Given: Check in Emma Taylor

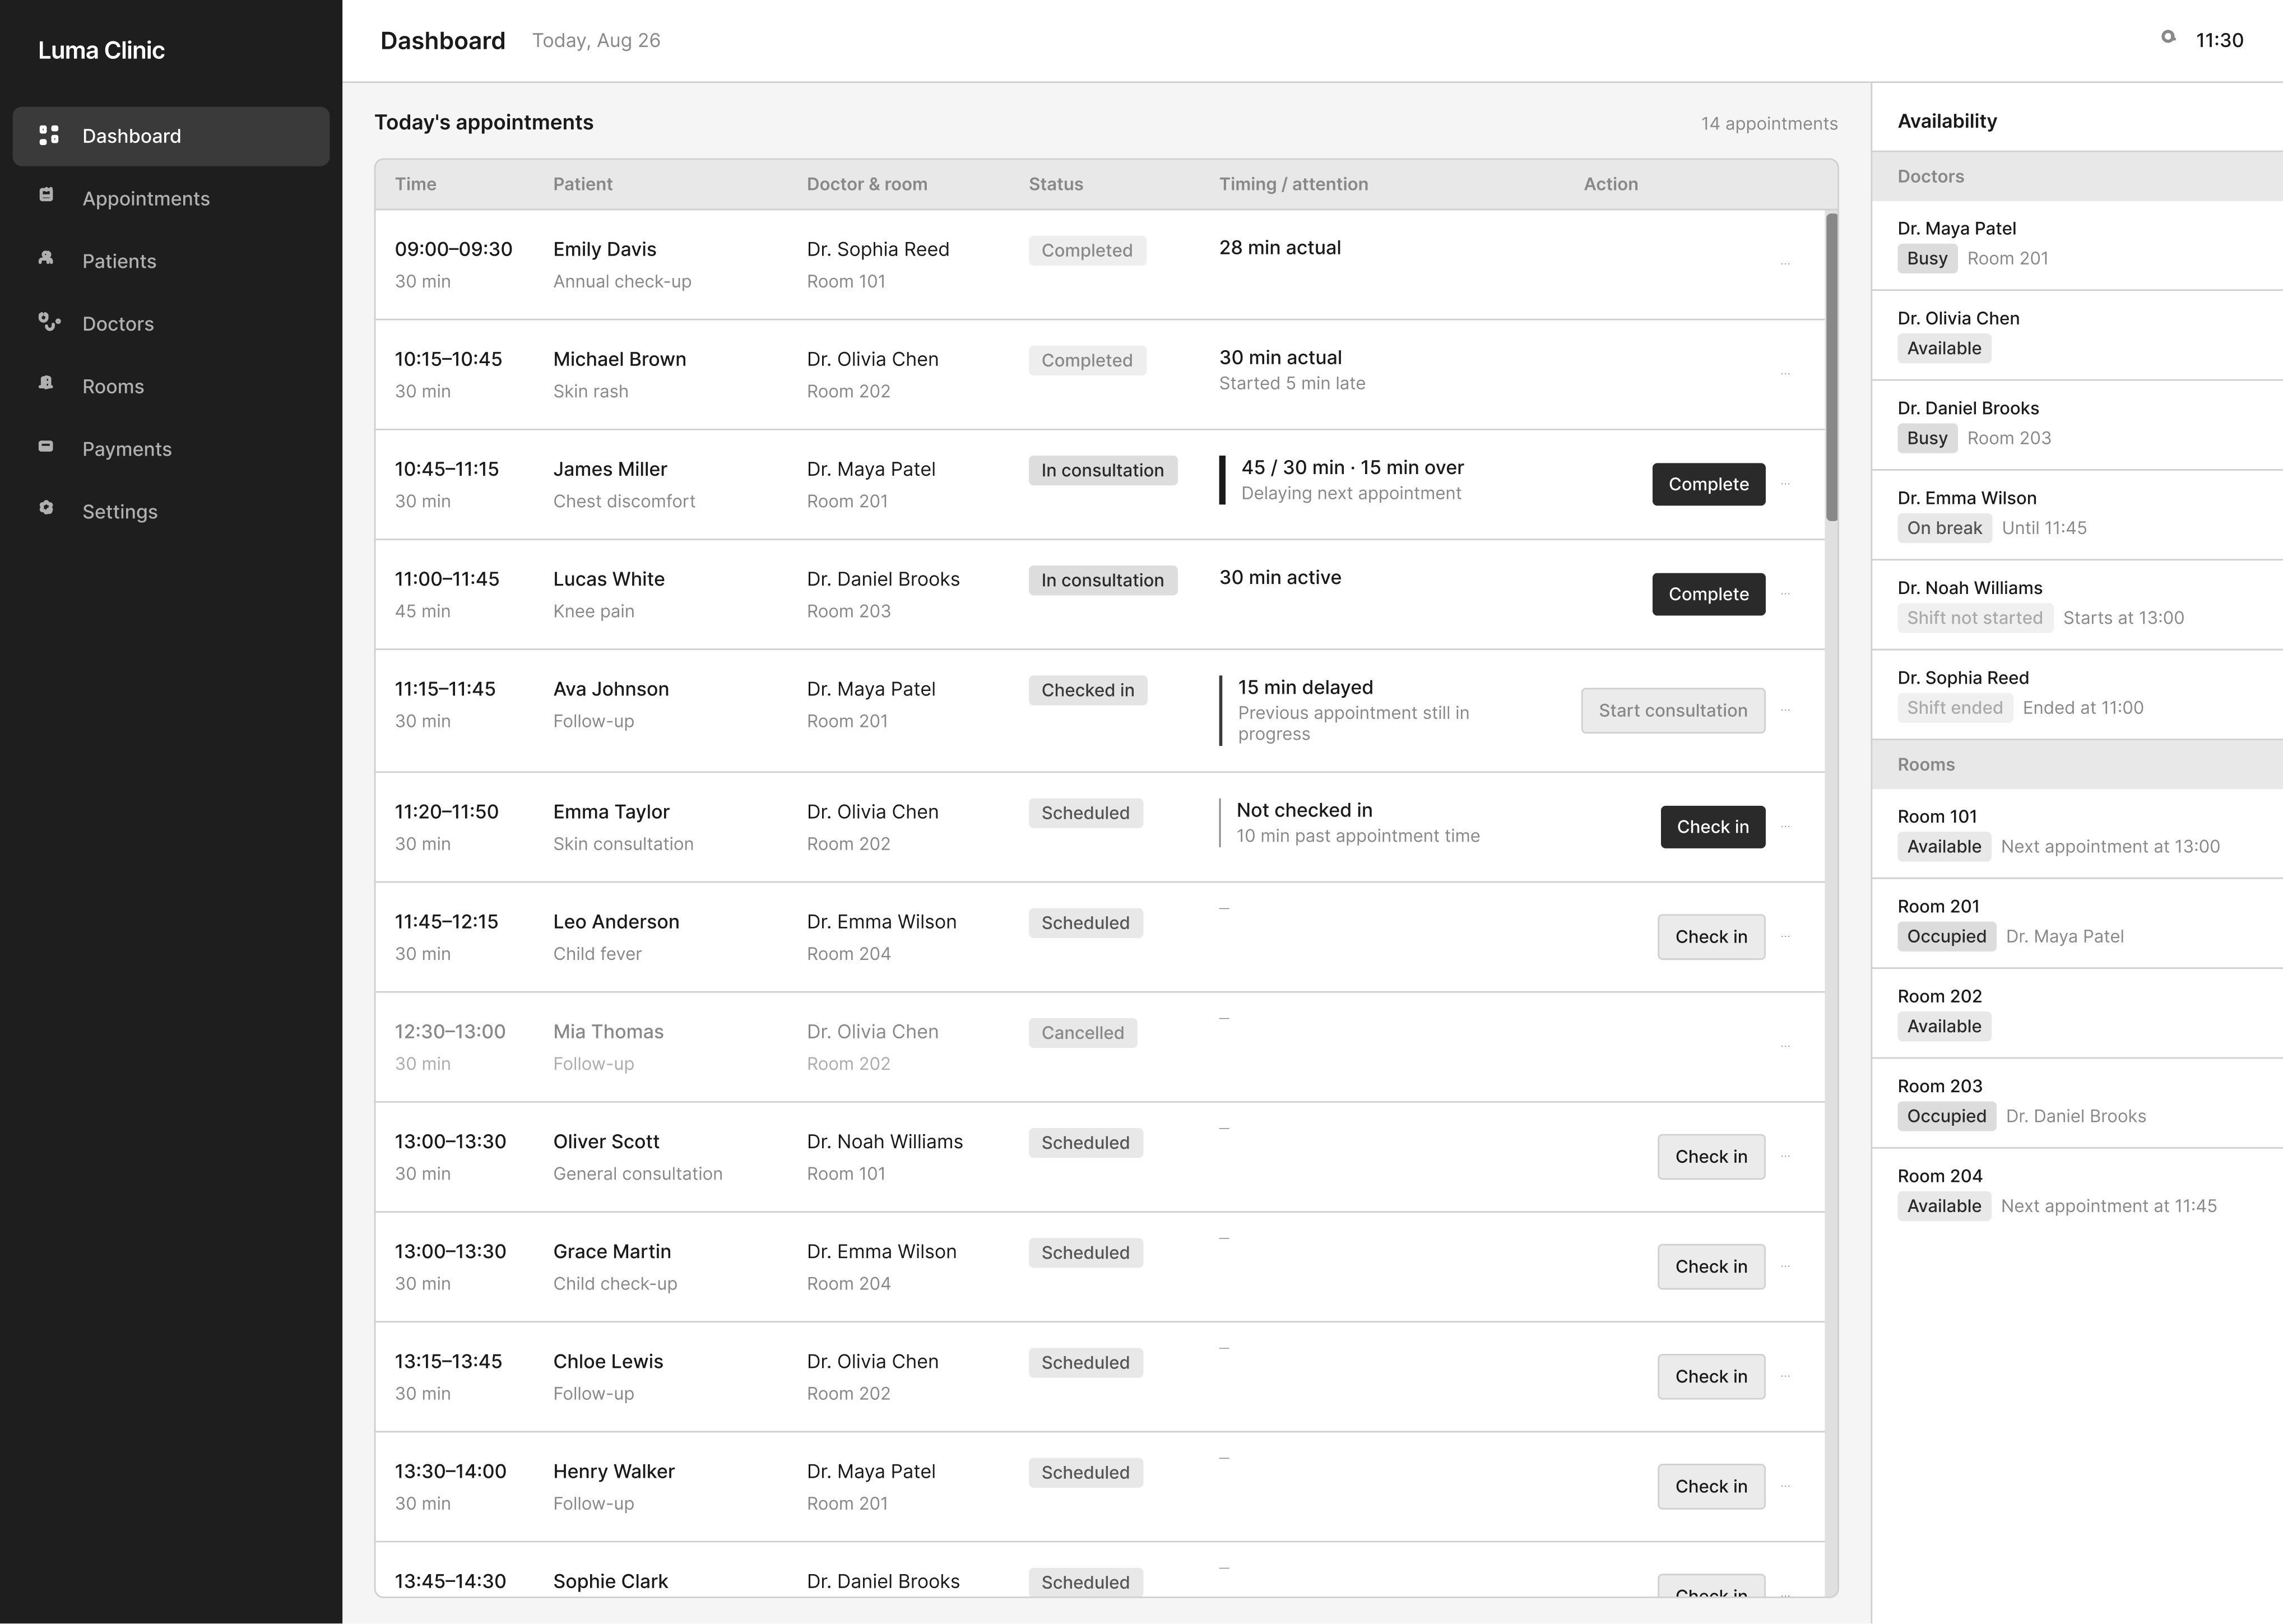Looking at the screenshot, I should pyautogui.click(x=1712, y=827).
